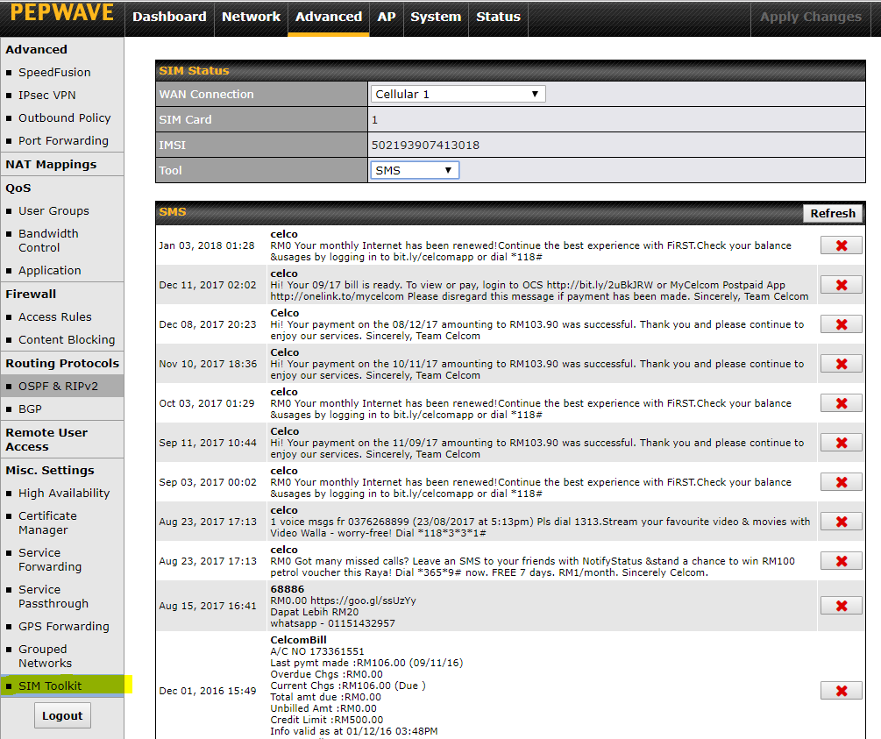881x739 pixels.
Task: Refresh the SMS list
Action: tap(832, 213)
